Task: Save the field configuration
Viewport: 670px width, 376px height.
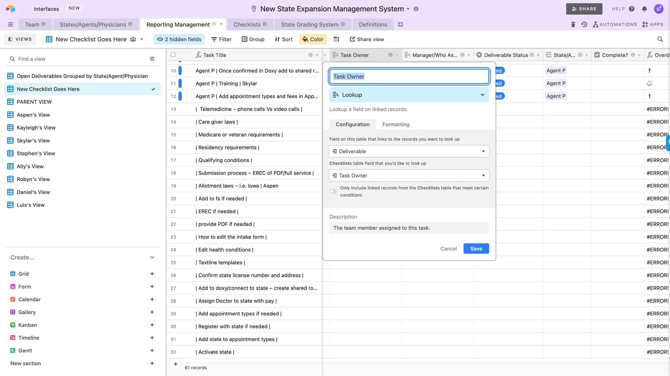Action: coord(476,249)
